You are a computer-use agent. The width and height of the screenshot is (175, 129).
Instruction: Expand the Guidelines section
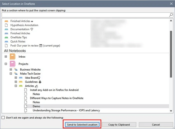coord(16,82)
